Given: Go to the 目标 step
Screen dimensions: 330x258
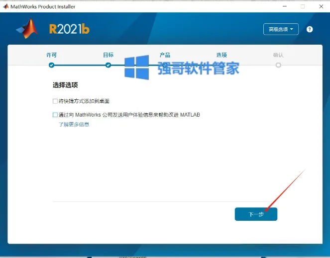Looking at the screenshot, I should click(108, 55).
